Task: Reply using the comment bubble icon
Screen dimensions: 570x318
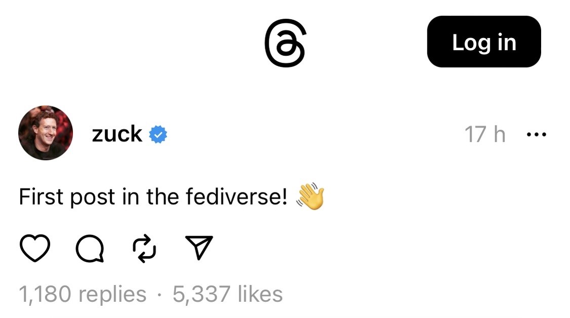Action: 90,249
